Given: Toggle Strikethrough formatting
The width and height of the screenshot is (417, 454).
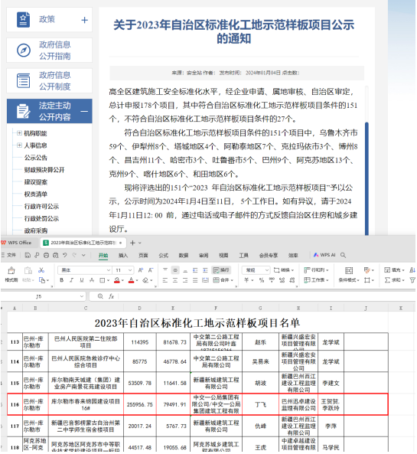Looking at the screenshot, I should [x=92, y=280].
